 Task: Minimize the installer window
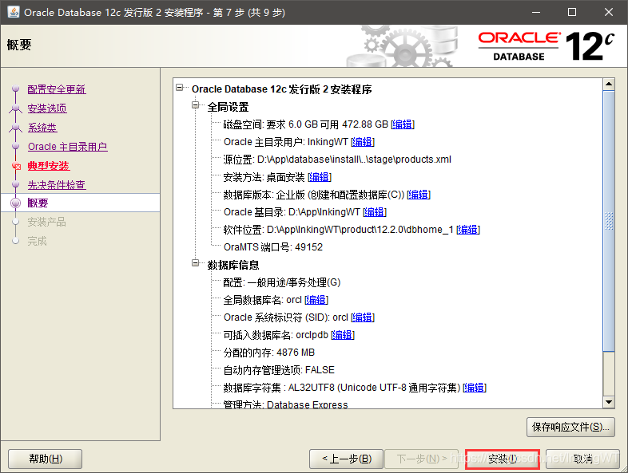click(536, 12)
